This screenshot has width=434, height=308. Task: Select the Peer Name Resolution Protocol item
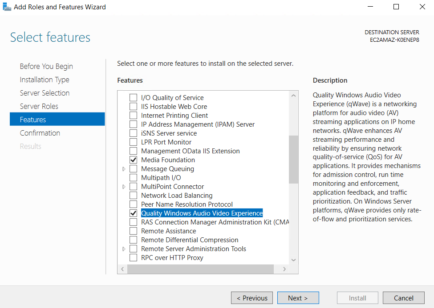point(187,204)
